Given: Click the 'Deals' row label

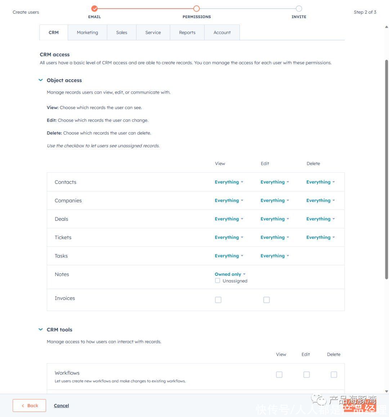Looking at the screenshot, I should point(62,219).
